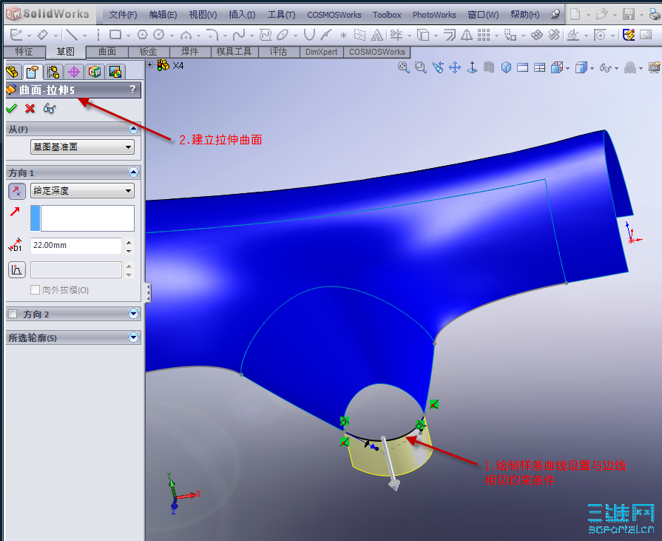The image size is (662, 541).
Task: Select the Linear Sketch Pattern tool
Action: [484, 35]
